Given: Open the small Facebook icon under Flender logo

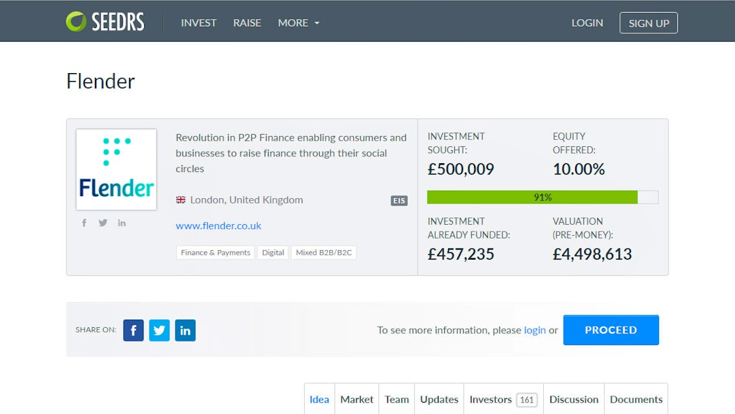Looking at the screenshot, I should pyautogui.click(x=84, y=223).
